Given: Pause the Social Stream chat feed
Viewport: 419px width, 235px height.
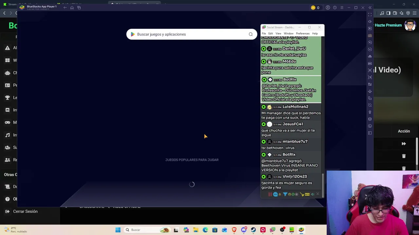Looking at the screenshot, I should tap(270, 195).
